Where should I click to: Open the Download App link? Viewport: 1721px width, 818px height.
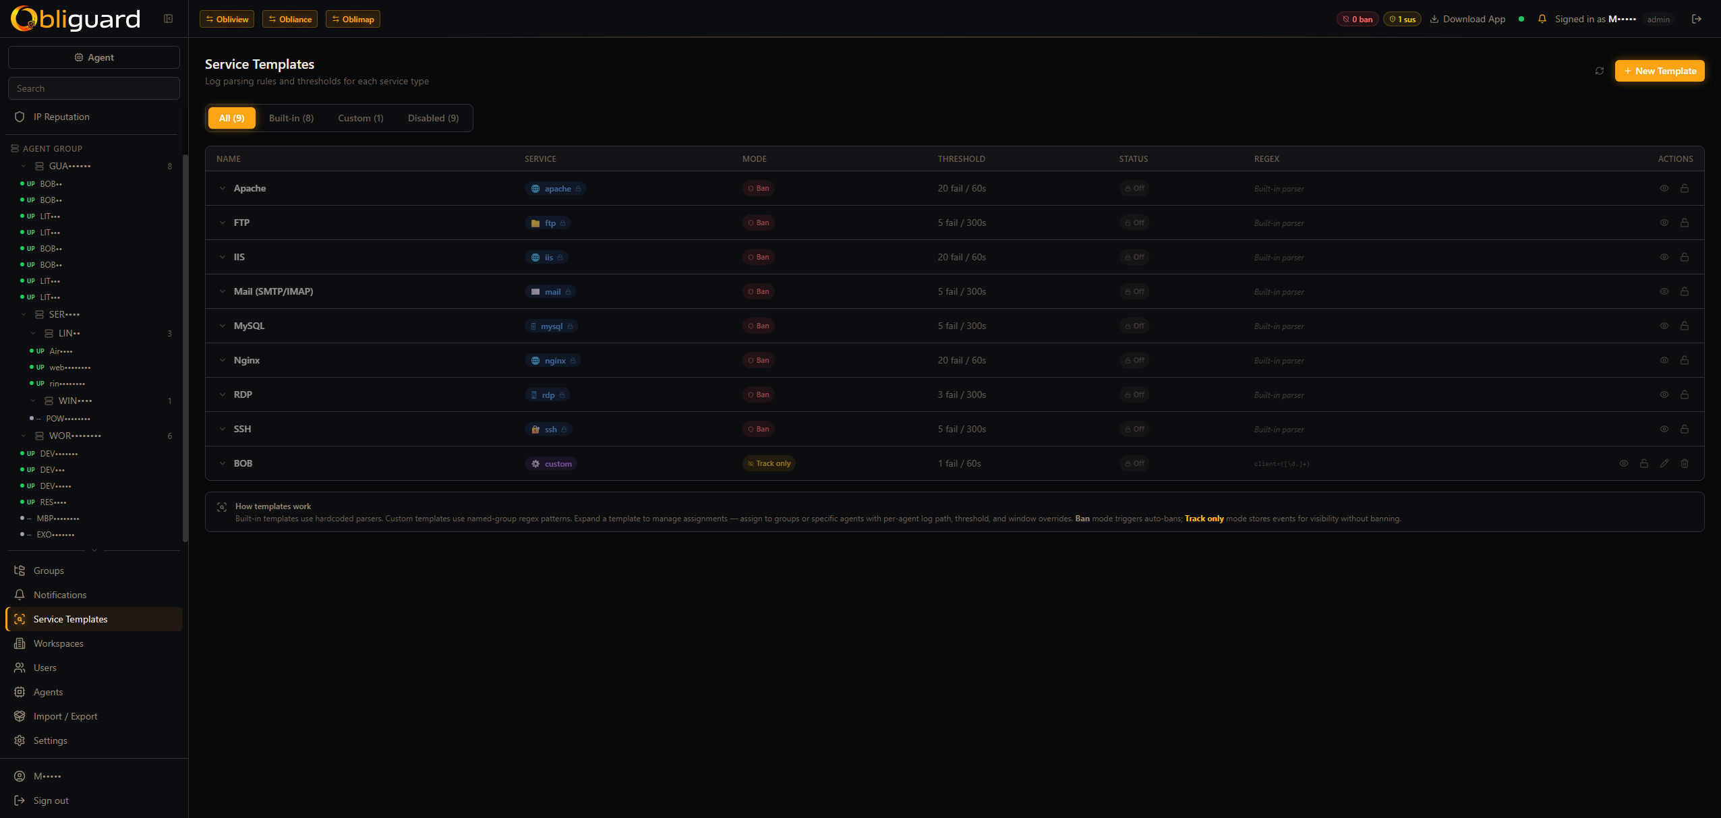[x=1467, y=19]
